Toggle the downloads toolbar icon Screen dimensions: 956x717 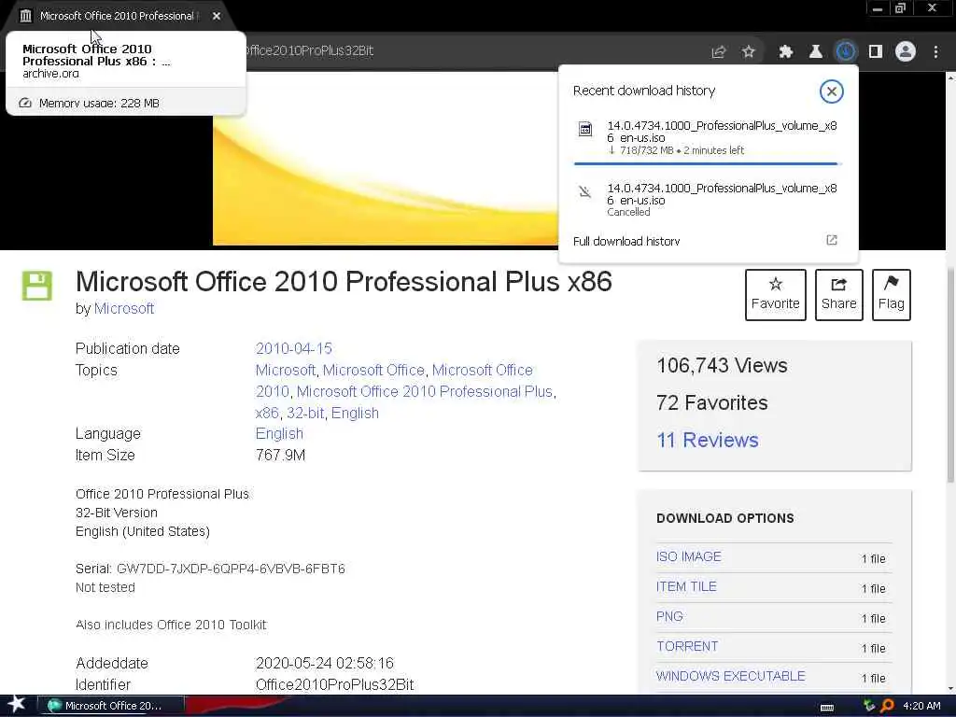(846, 52)
